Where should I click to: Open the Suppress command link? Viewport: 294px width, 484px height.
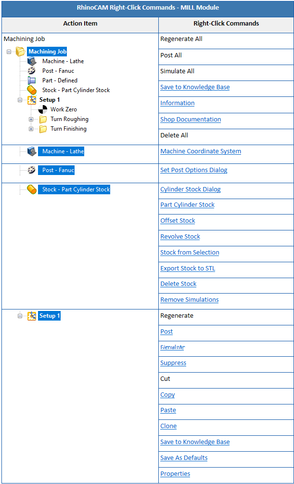(x=173, y=363)
